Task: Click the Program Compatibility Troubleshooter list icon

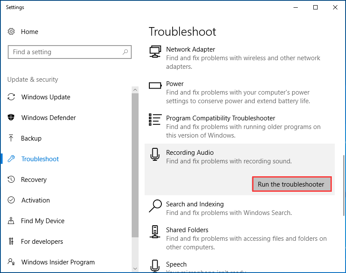Action: pos(155,120)
